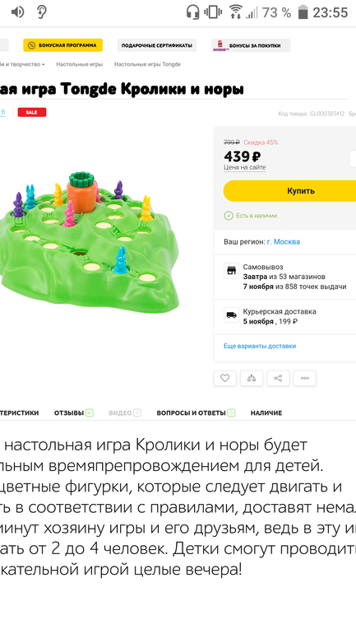Click the compare scales icon
Viewport: 356px width, 634px height.
252,378
